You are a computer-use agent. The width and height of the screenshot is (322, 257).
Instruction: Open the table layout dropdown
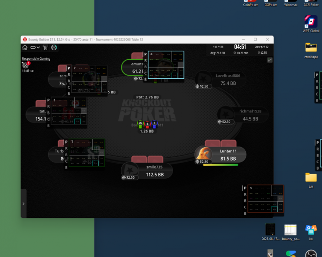[35, 48]
